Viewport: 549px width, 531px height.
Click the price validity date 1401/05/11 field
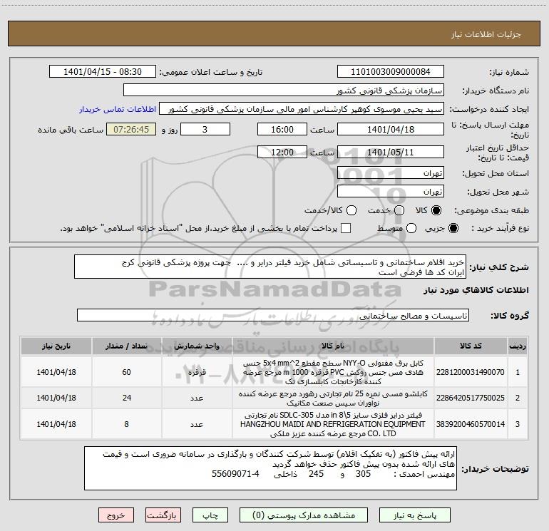391,153
